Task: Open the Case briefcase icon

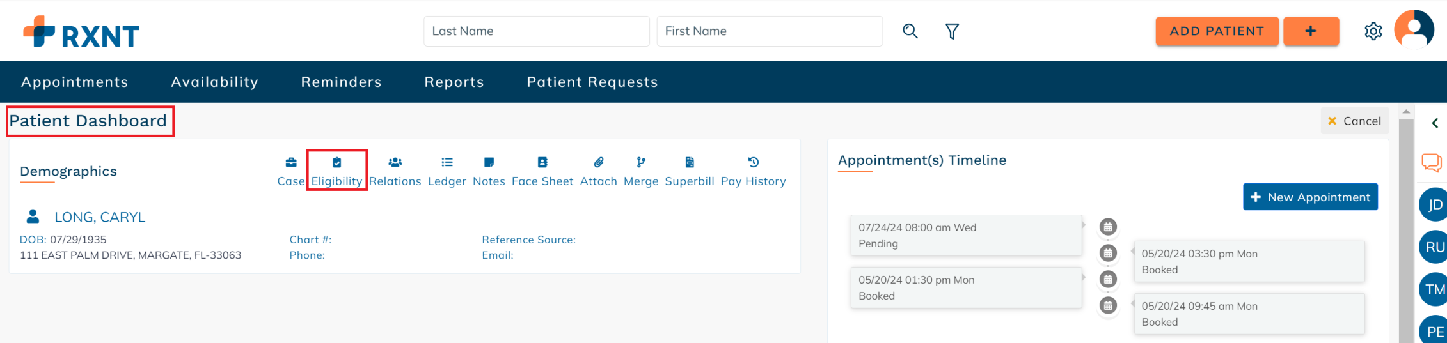Action: point(291,162)
